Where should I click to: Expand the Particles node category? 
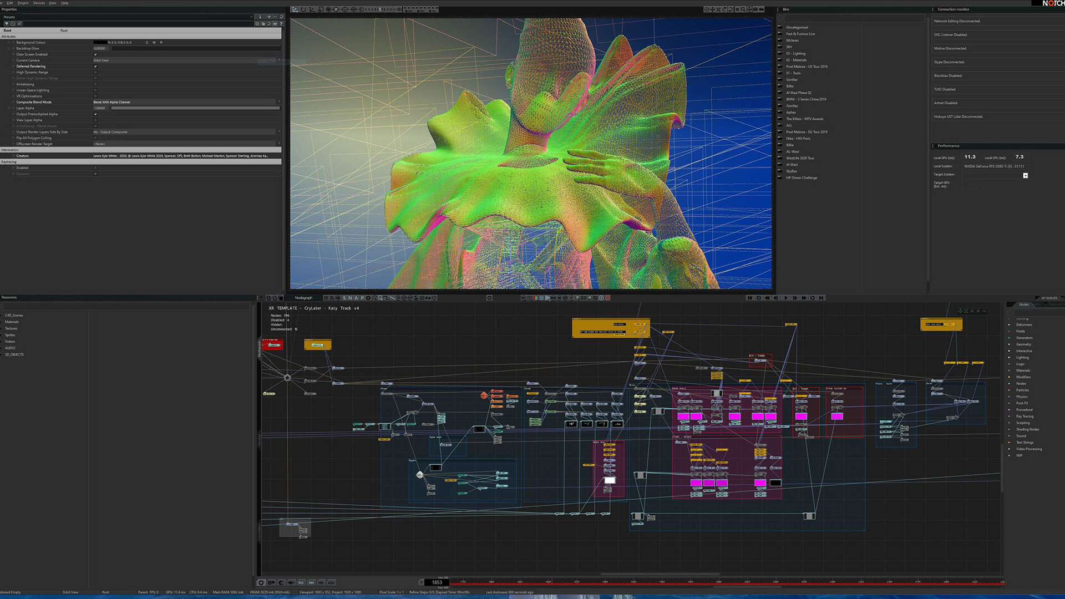pyautogui.click(x=1010, y=390)
